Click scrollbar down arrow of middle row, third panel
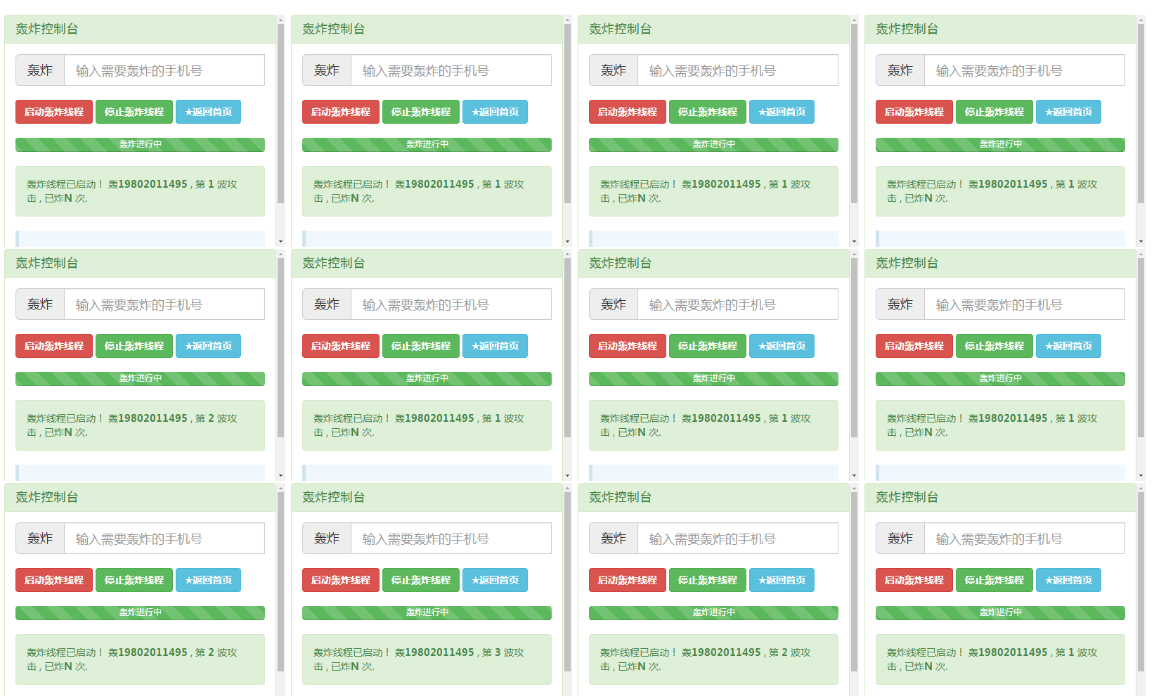This screenshot has width=1154, height=696. pyautogui.click(x=854, y=475)
